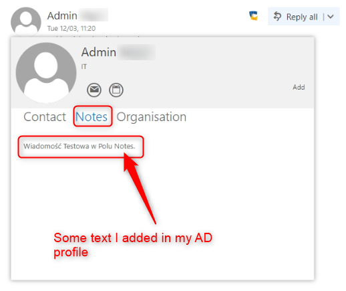Open the Notes tab
The image size is (346, 291).
tap(92, 116)
